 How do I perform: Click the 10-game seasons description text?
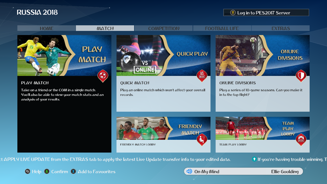coord(261,92)
